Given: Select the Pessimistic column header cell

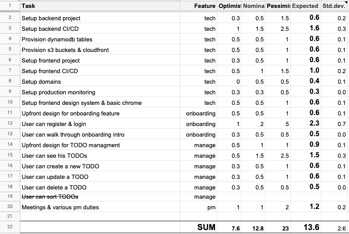Looking at the screenshot, I should [278, 6].
